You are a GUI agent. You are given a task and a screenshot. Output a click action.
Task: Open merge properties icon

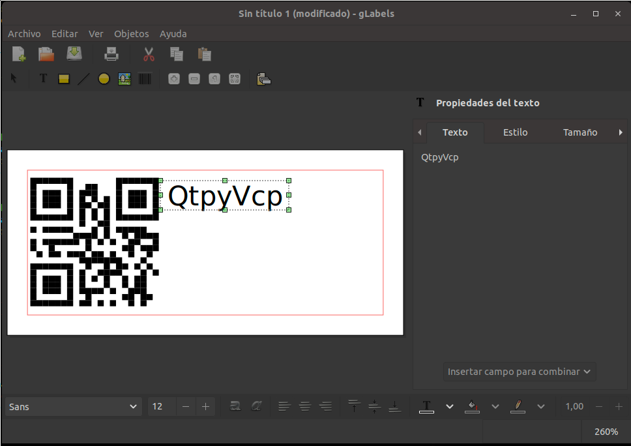coord(264,79)
